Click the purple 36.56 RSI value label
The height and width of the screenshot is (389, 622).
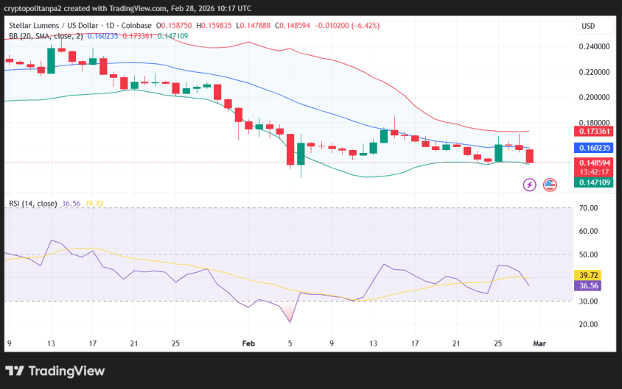[x=588, y=285]
